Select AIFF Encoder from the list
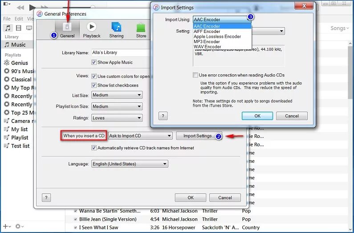 coord(222,32)
